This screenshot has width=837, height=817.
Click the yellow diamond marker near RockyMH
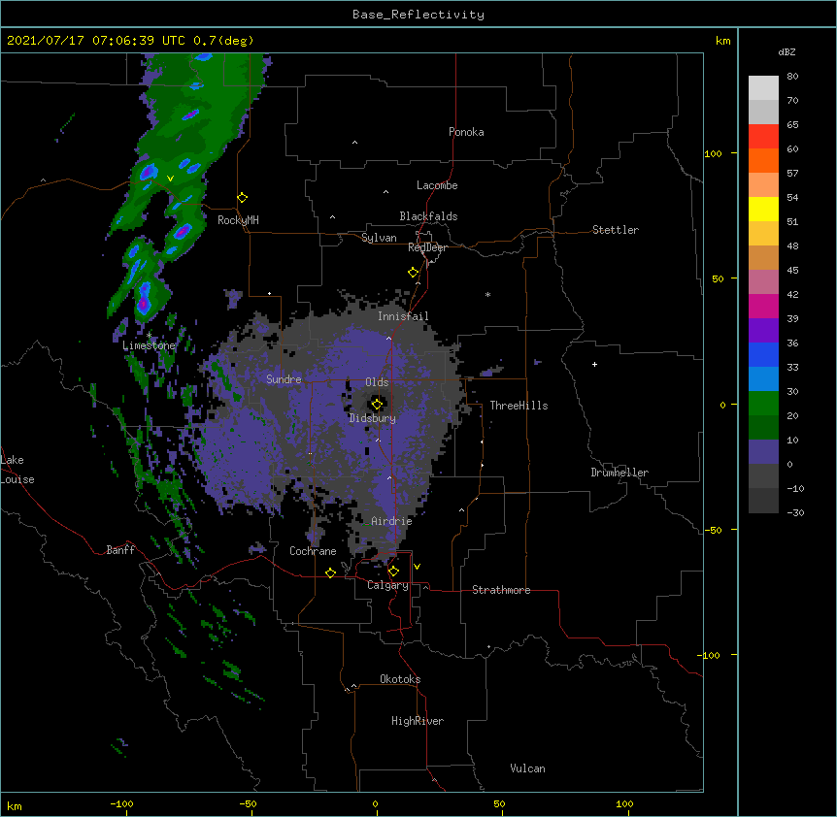tap(243, 198)
